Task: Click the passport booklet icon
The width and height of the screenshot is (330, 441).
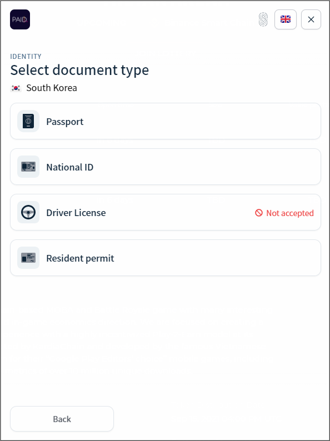Action: click(x=28, y=121)
